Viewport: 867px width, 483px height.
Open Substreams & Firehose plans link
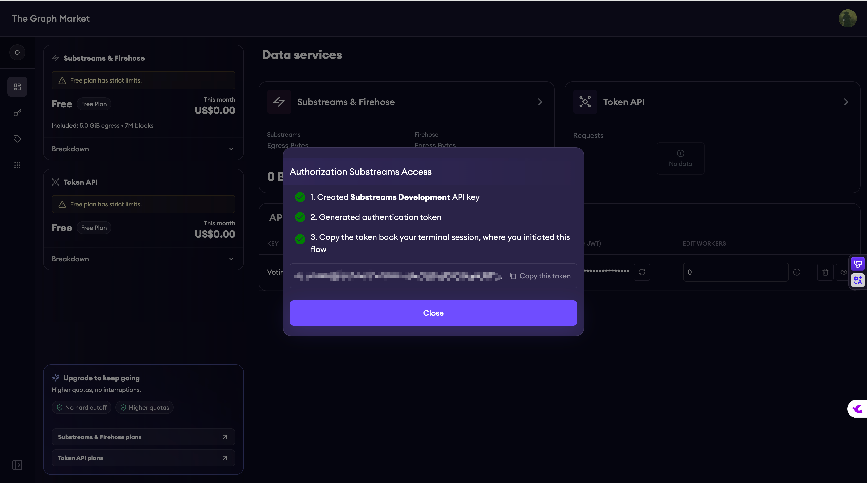[x=143, y=437]
